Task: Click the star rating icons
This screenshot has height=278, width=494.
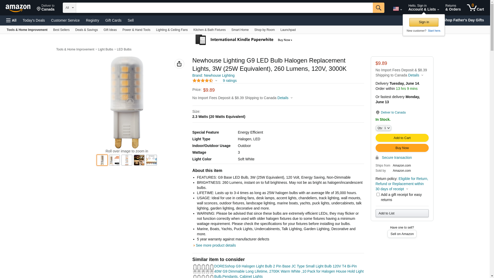Action: [x=203, y=81]
